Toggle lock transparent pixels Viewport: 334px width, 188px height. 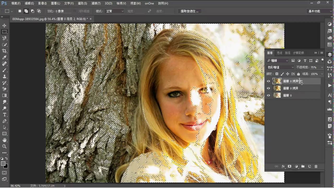[277, 74]
